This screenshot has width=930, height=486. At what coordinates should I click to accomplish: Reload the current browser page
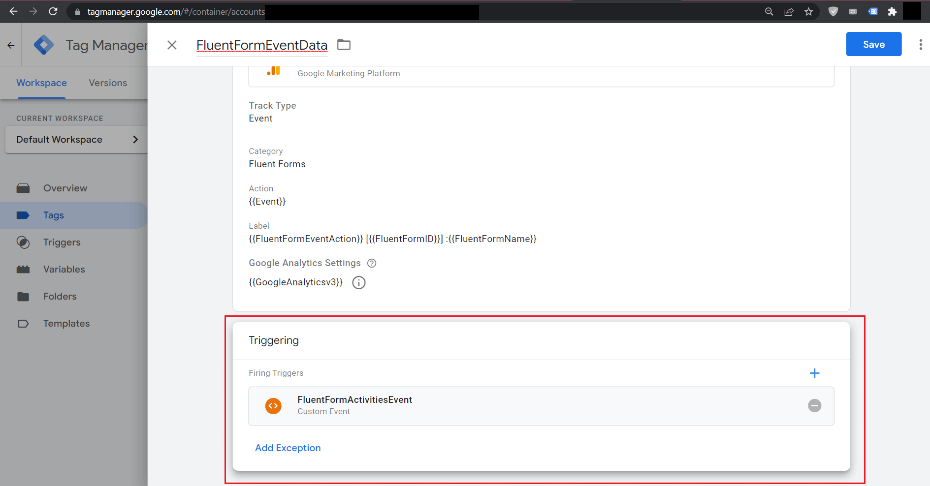point(53,11)
